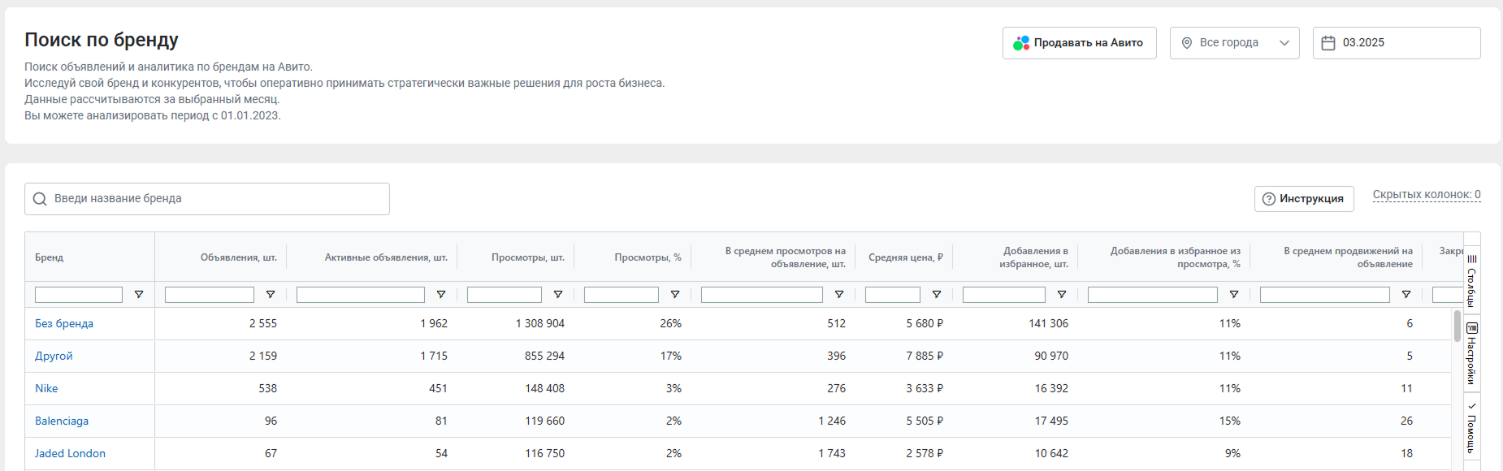Viewport: 1503px width, 471px height.
Task: Click the Средняя цена filter input
Action: (893, 295)
